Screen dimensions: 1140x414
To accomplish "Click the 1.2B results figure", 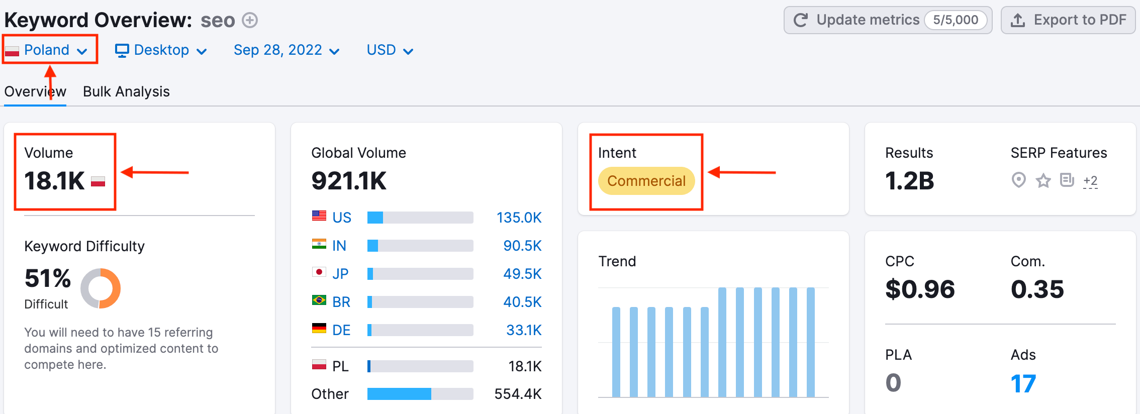I will coord(909,181).
